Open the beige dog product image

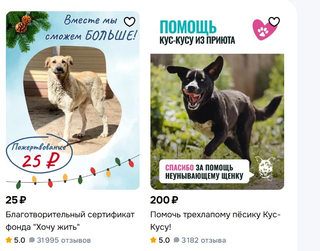click(72, 100)
